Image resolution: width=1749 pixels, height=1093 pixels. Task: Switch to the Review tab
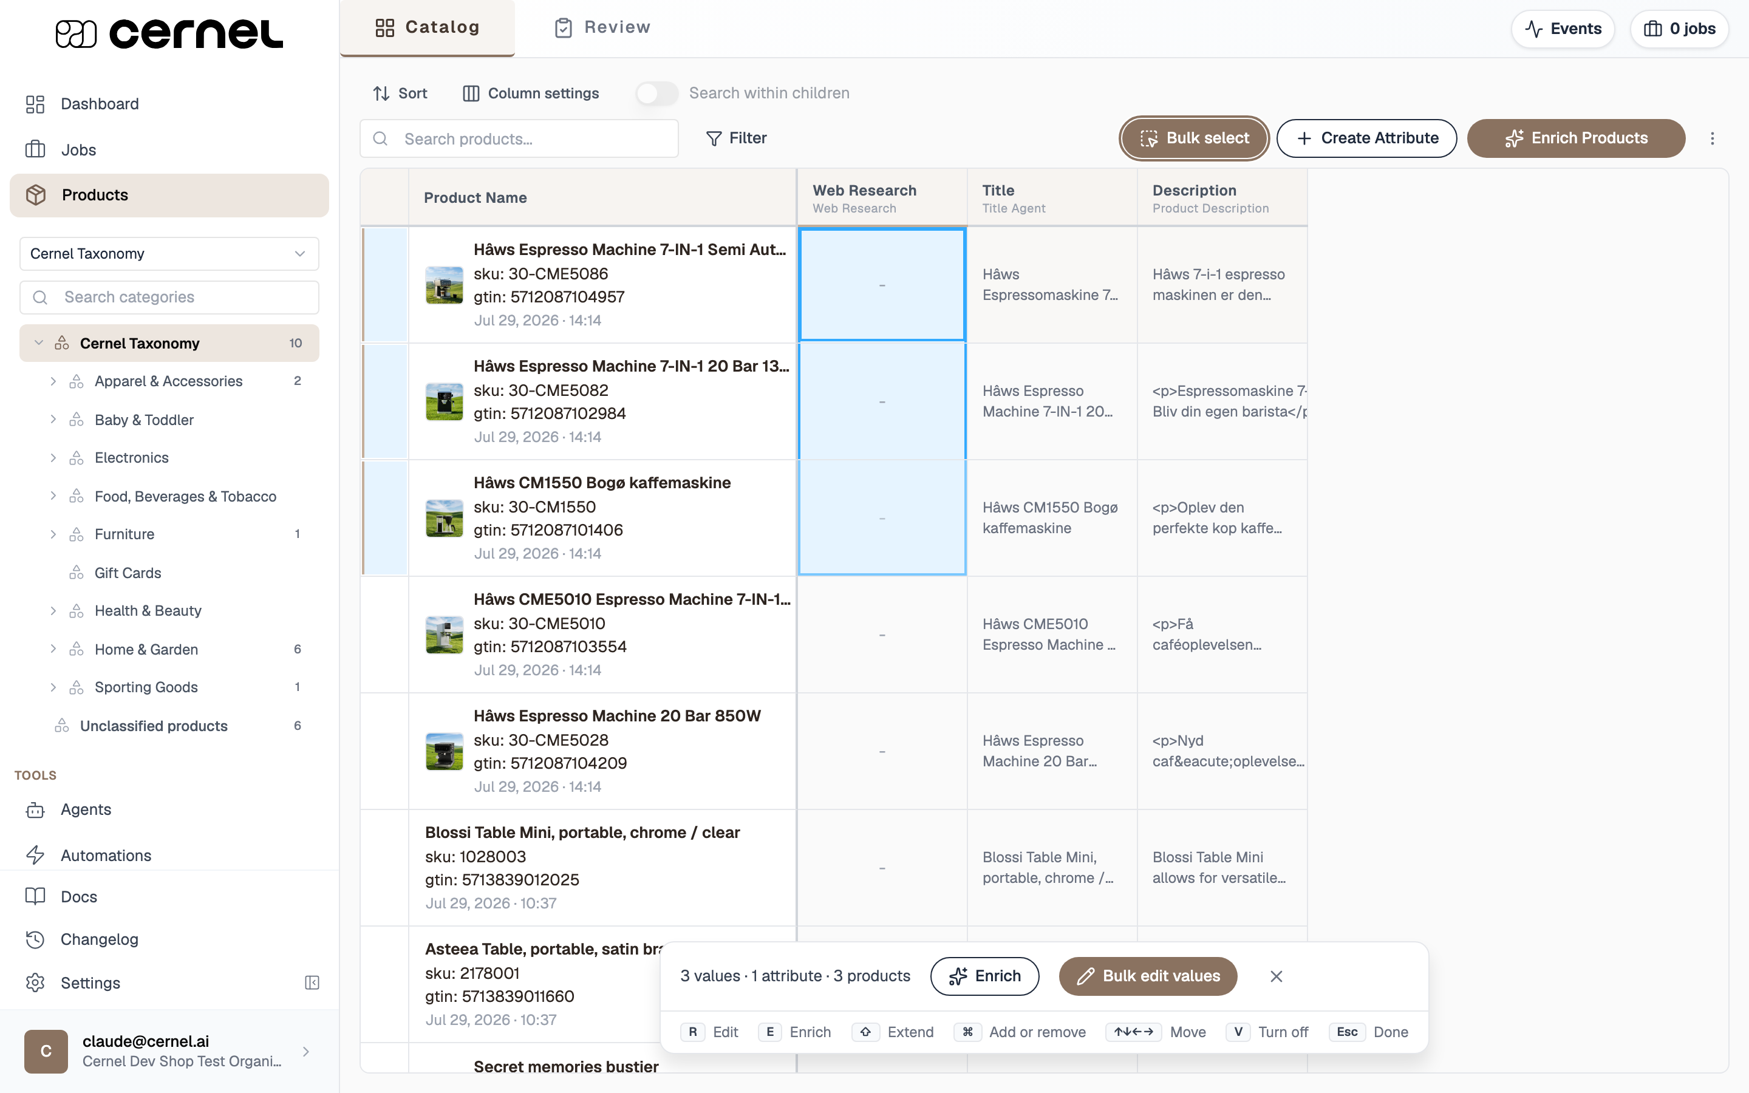[x=602, y=27]
